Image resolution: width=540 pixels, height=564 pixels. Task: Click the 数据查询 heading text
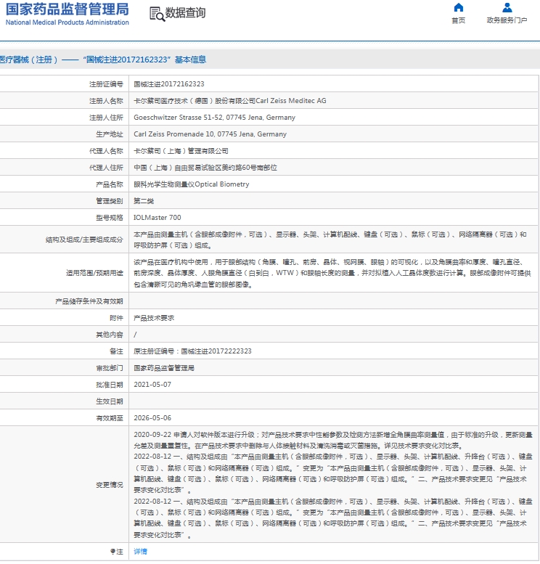pyautogui.click(x=185, y=13)
